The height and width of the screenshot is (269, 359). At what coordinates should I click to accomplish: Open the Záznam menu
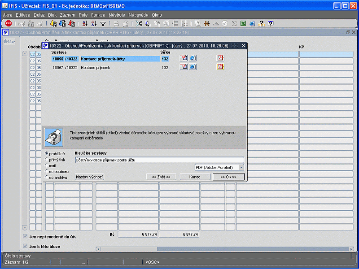click(x=67, y=15)
